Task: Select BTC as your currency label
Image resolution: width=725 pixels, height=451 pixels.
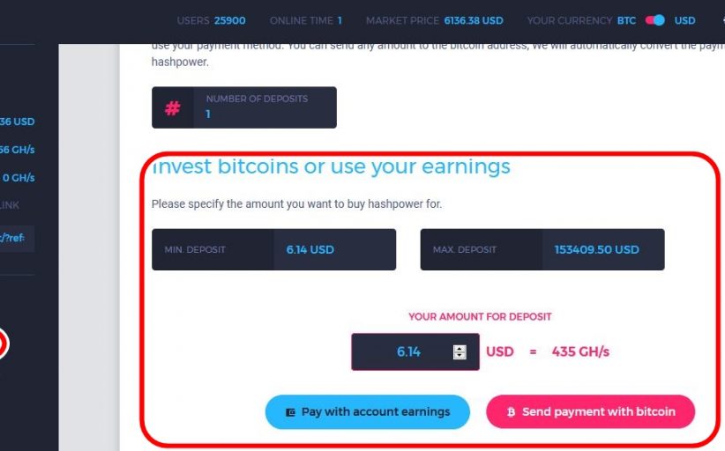Action: [x=626, y=20]
